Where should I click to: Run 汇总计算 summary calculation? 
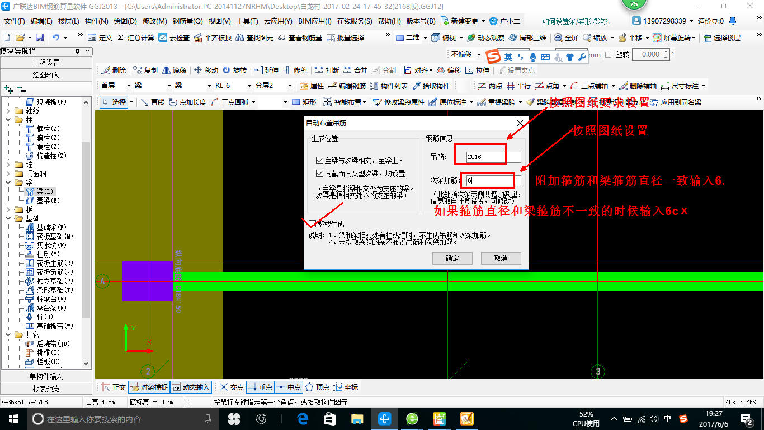(136, 38)
